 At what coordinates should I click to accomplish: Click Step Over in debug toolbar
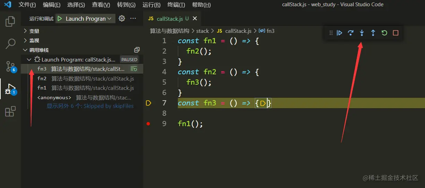(x=351, y=33)
